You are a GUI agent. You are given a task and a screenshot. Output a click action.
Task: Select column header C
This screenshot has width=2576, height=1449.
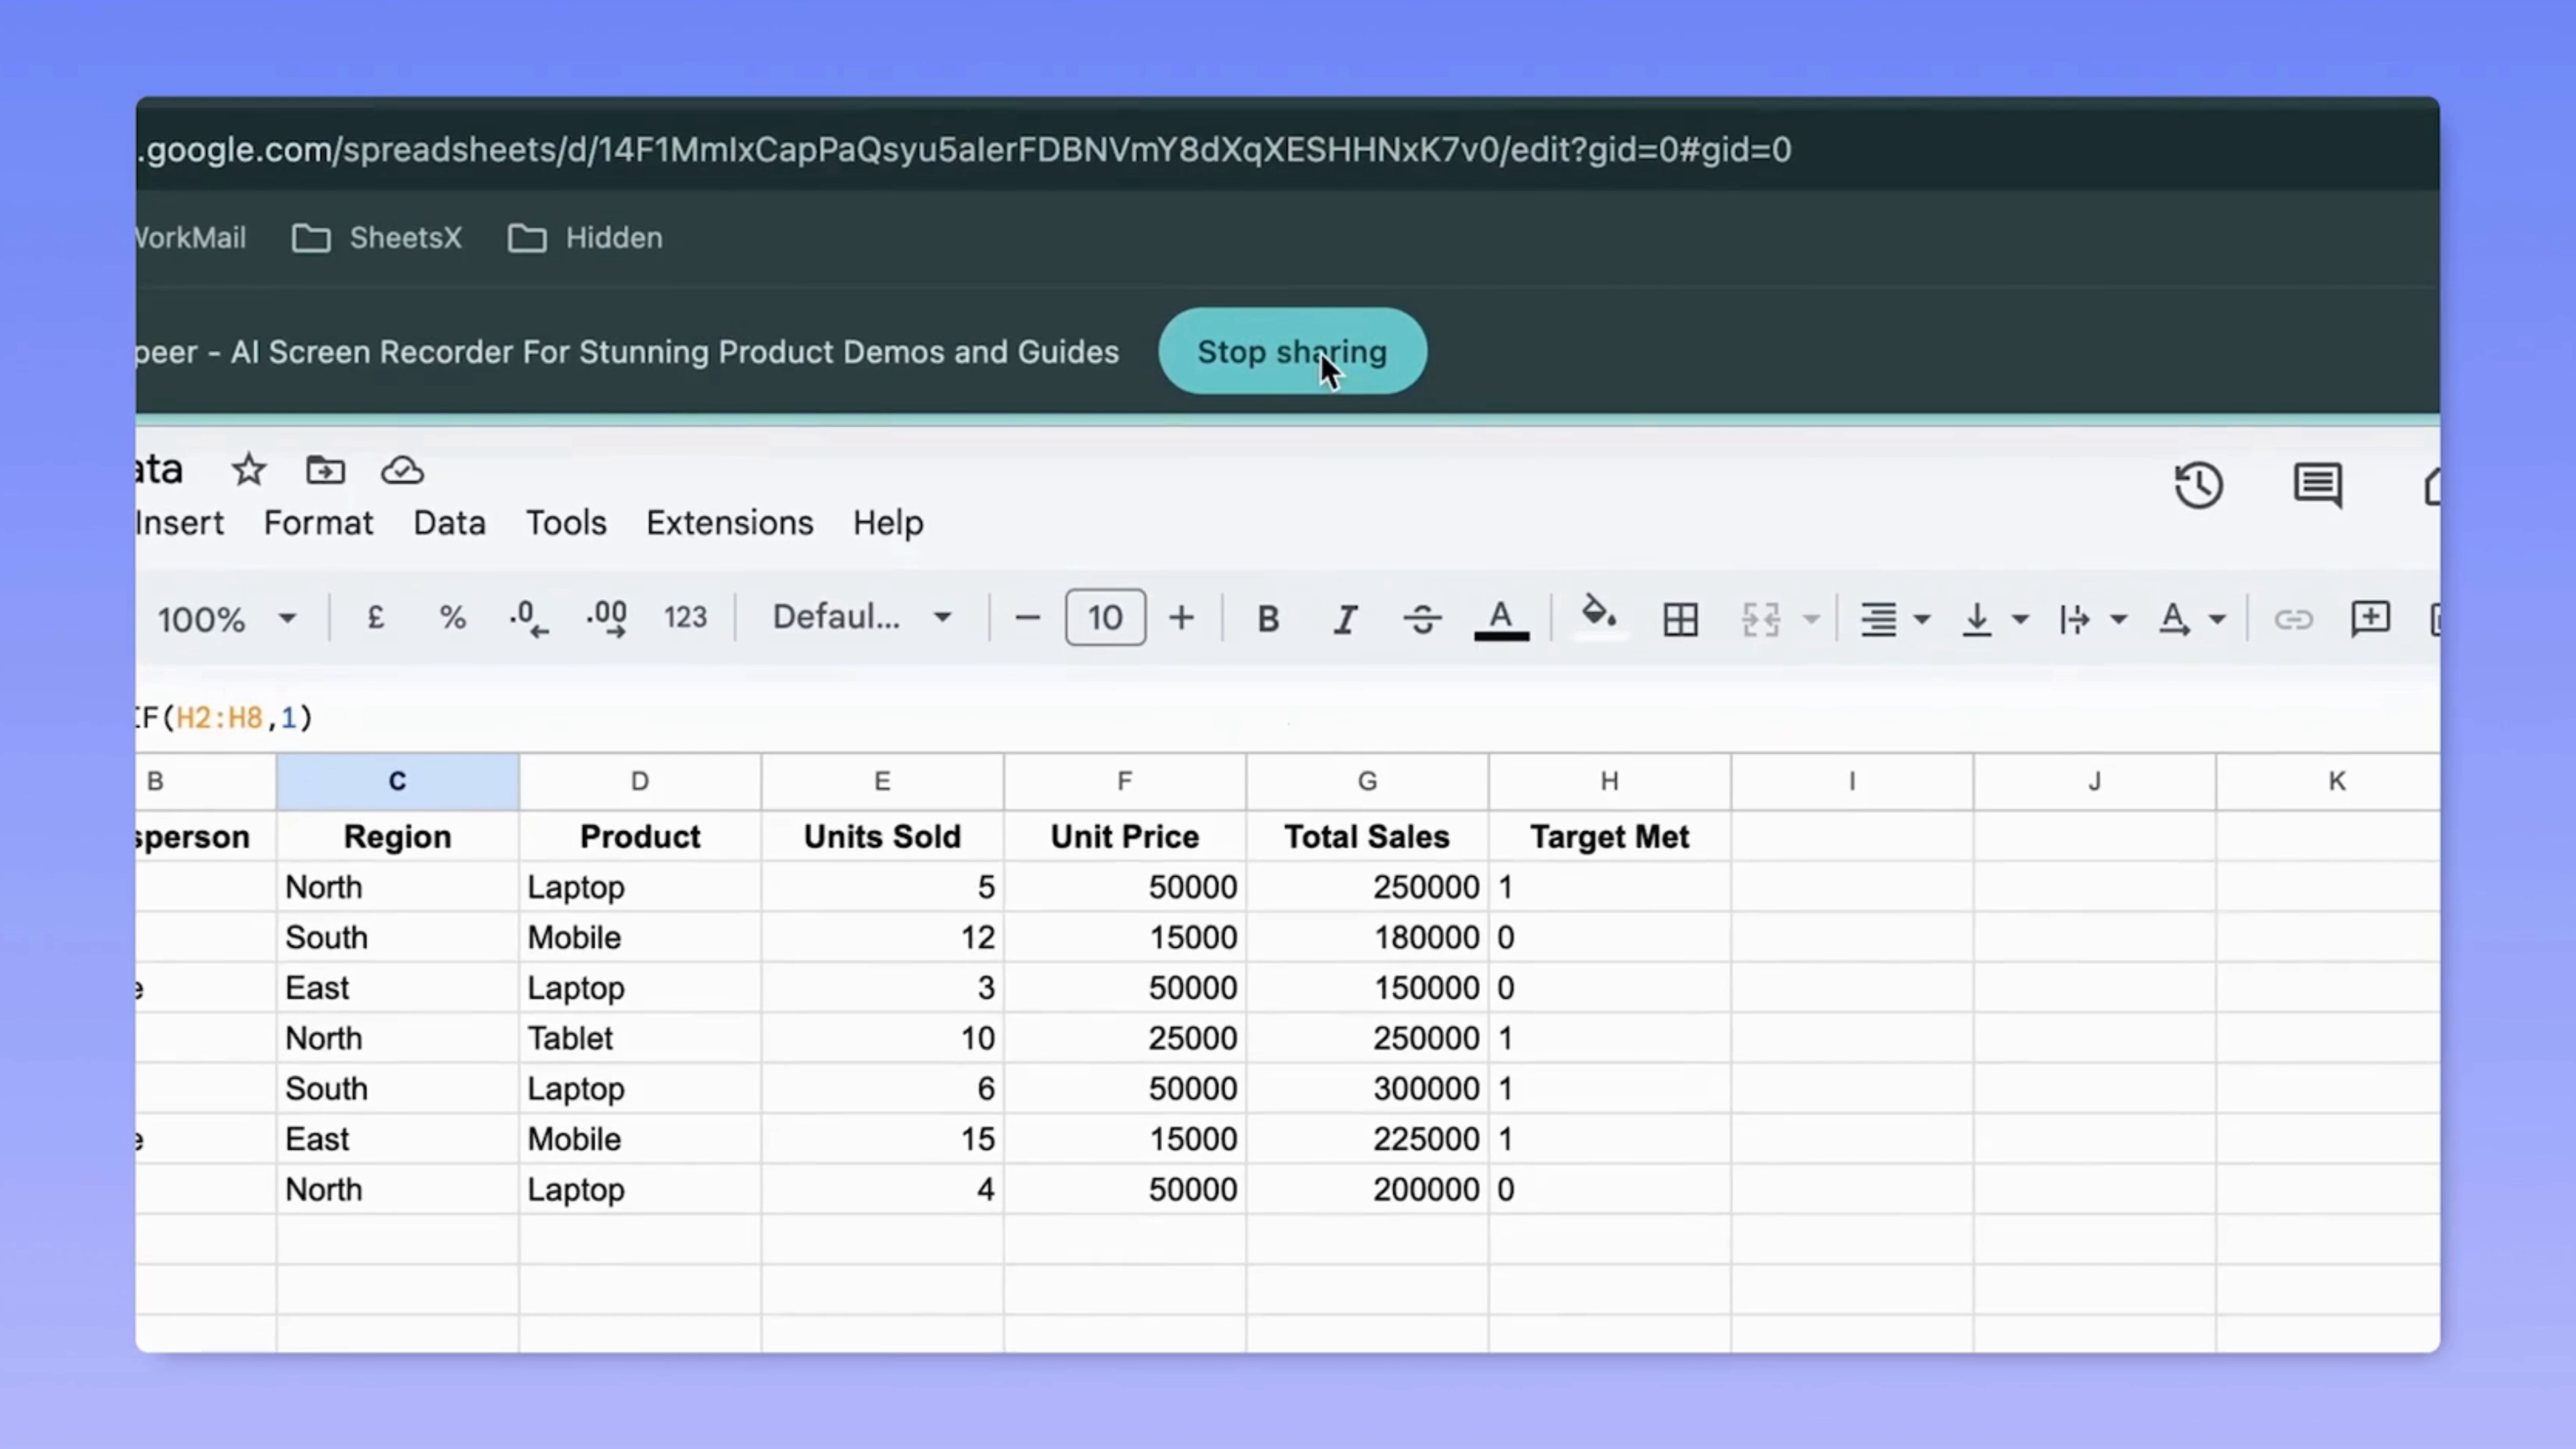click(397, 781)
